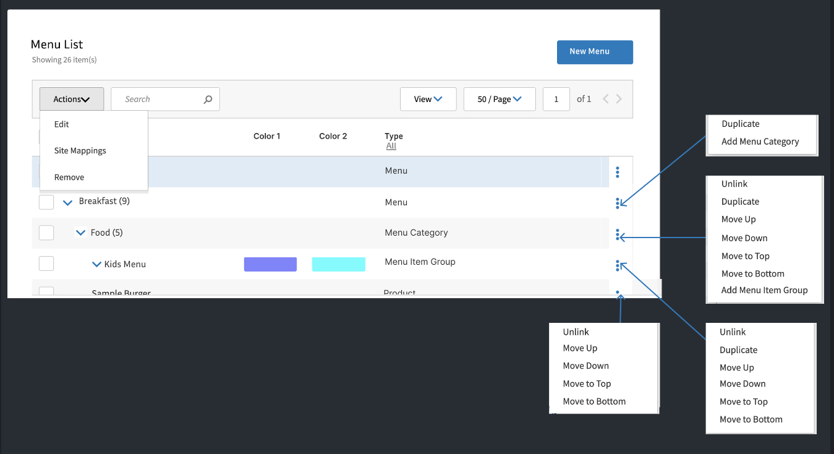Click the purple Color 1 swatch for Kids Menu
The width and height of the screenshot is (834, 454).
pyautogui.click(x=270, y=263)
